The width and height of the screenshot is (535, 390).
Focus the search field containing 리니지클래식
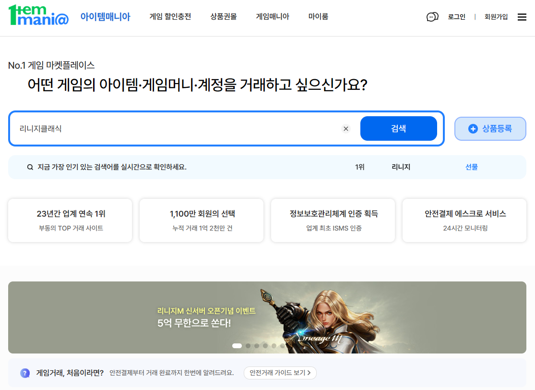pos(178,129)
